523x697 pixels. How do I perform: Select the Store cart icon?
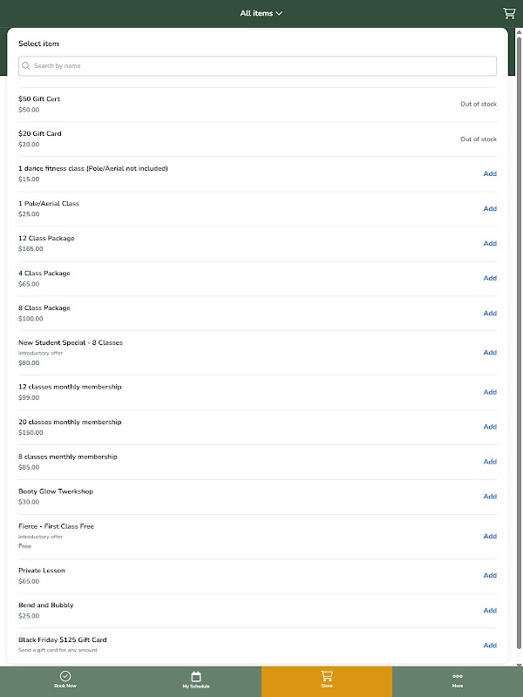[327, 676]
